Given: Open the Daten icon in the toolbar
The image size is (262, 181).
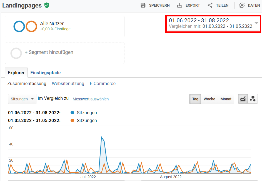Looking at the screenshot, I should (241, 5).
